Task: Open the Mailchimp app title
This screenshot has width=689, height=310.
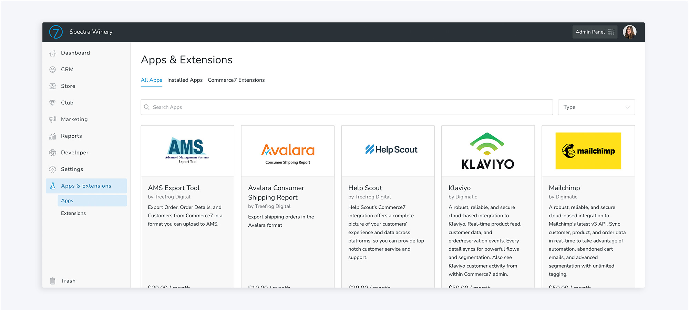Action: pos(564,188)
